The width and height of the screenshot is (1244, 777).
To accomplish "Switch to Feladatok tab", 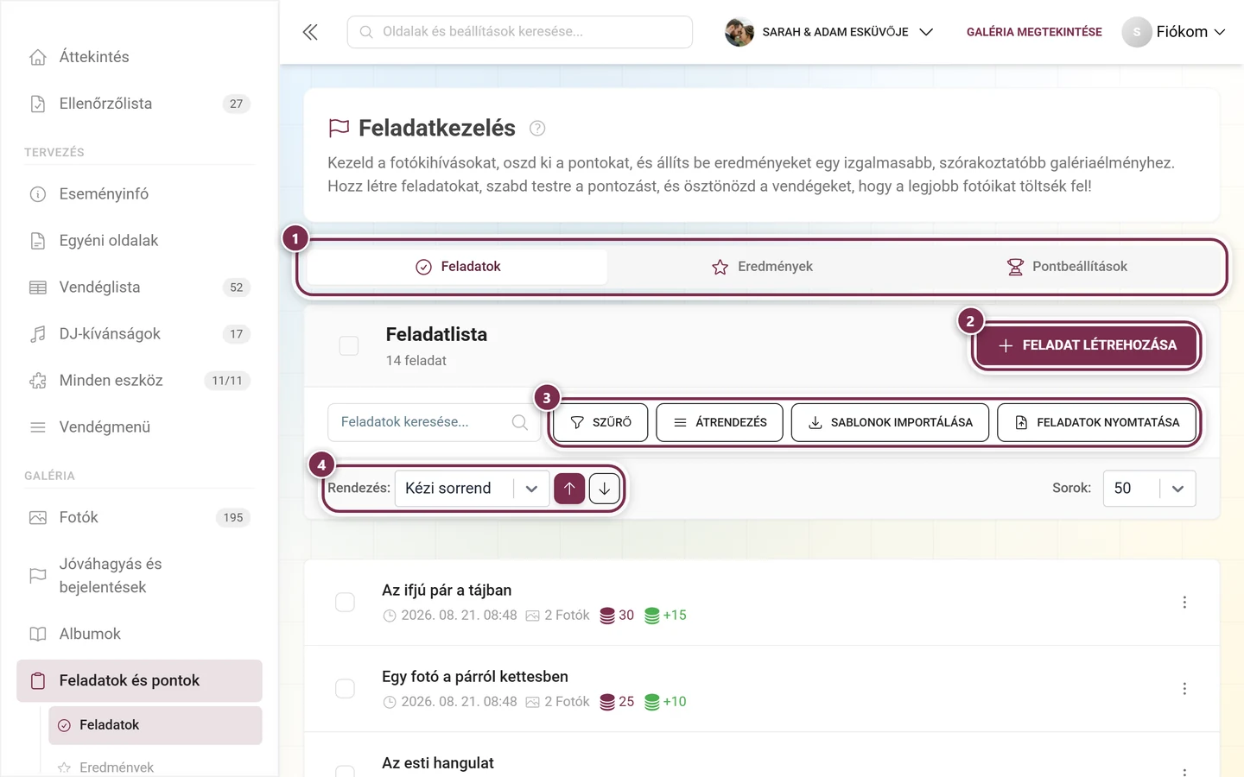I will 458,267.
